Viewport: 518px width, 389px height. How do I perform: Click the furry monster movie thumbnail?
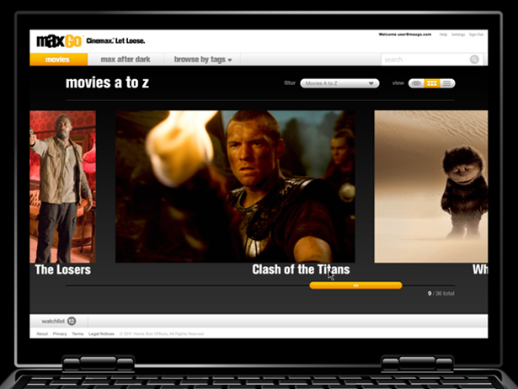pyautogui.click(x=430, y=186)
